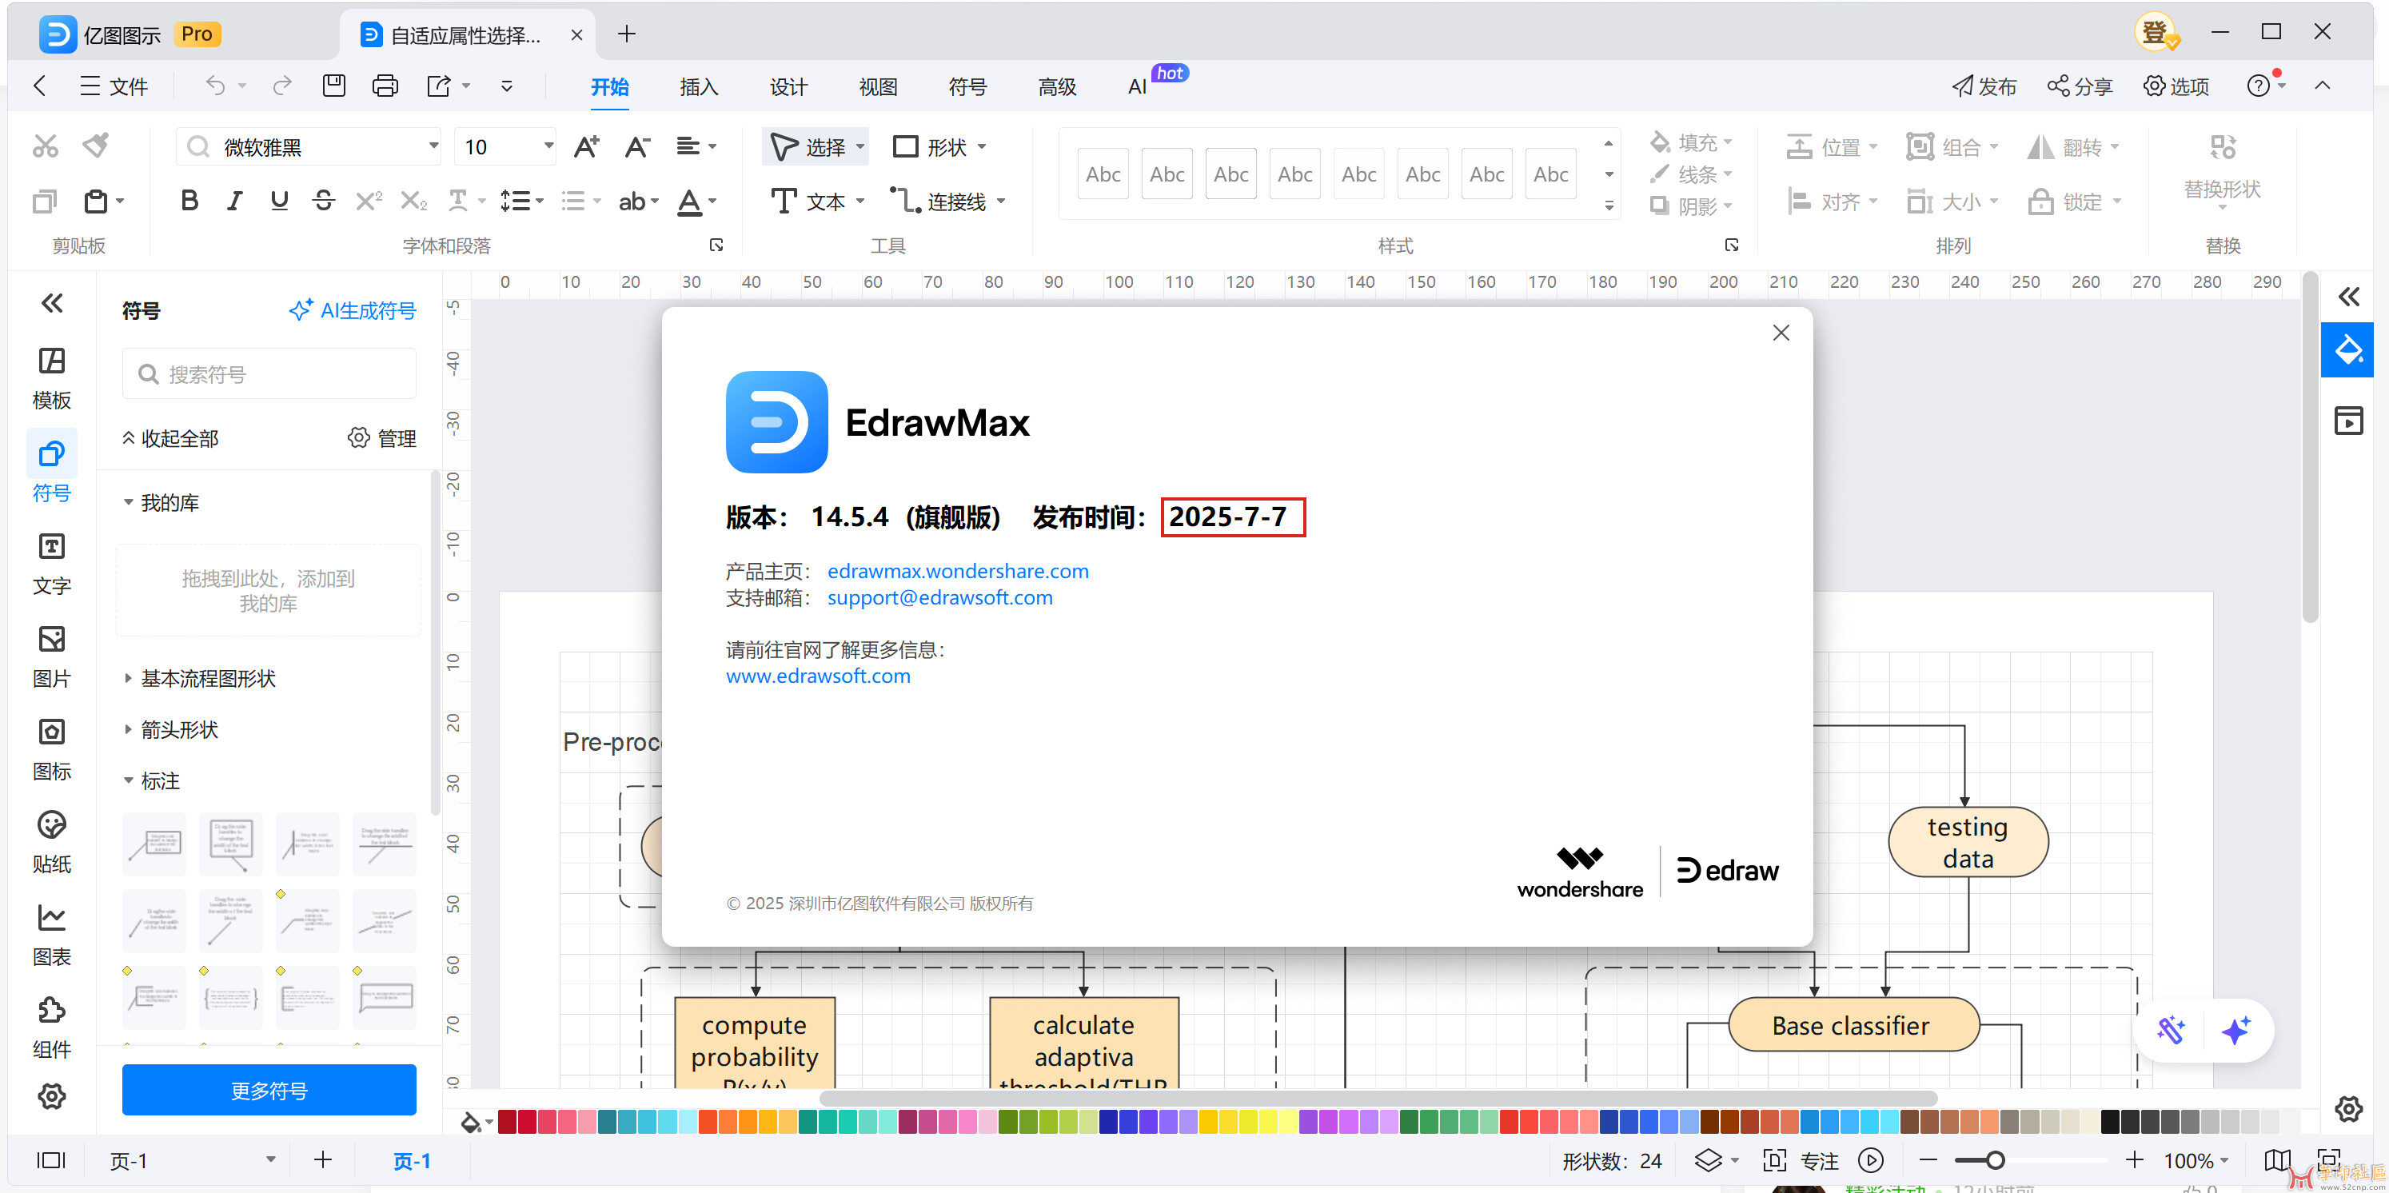This screenshot has width=2389, height=1193.
Task: Open the presentation panel icon on right
Action: (2348, 421)
